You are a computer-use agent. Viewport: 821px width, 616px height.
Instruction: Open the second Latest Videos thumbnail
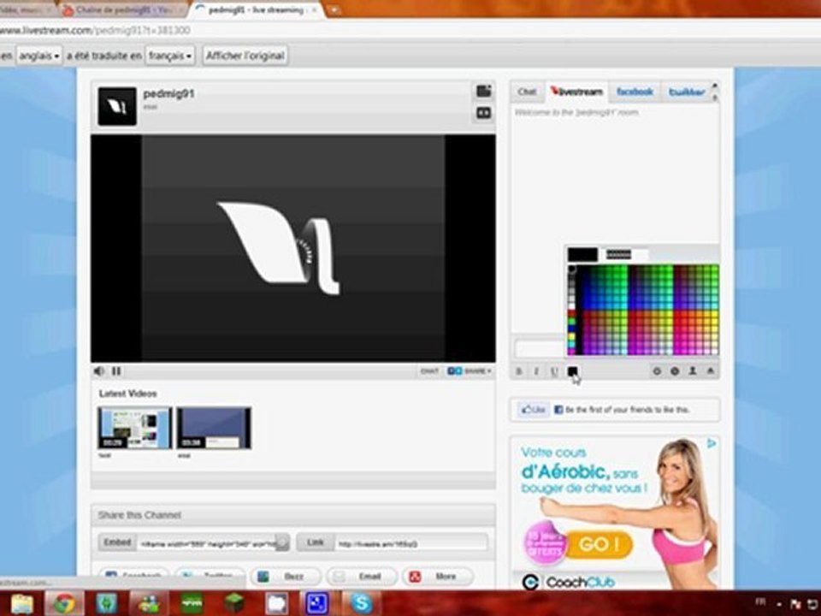(x=214, y=428)
